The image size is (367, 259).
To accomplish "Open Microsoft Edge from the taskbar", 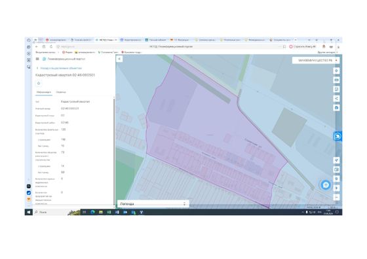I will point(92,212).
